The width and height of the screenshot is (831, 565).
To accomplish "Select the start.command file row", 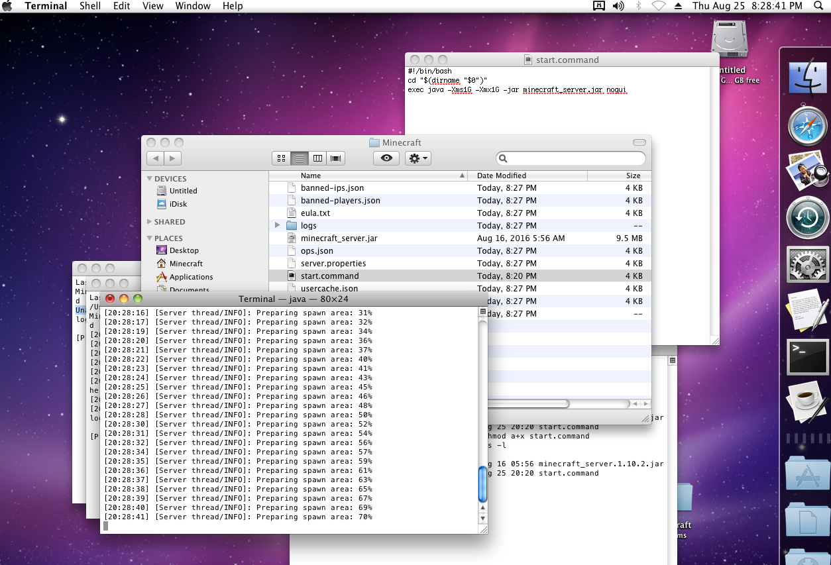I will (x=460, y=276).
